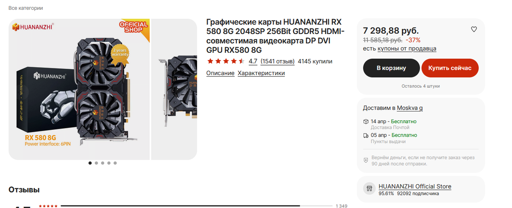Change delivery city Moskva g
512x208 pixels.
tap(410, 108)
